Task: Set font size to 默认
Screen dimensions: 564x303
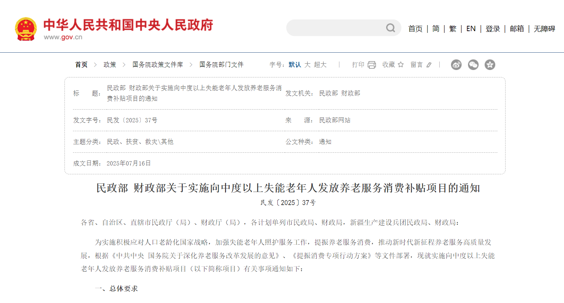Action: click(294, 65)
